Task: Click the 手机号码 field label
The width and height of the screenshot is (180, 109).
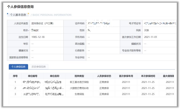Action: [79, 37]
